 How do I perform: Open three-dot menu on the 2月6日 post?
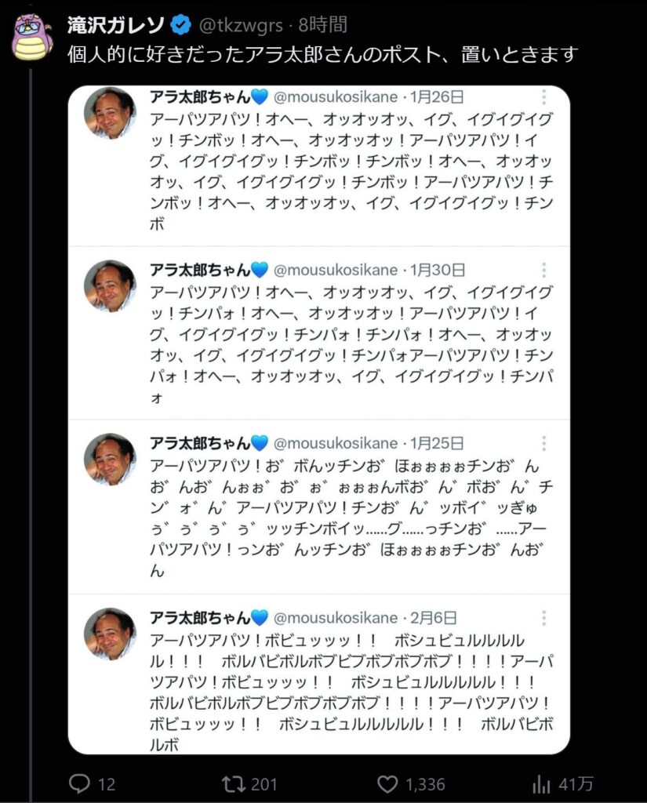click(544, 618)
